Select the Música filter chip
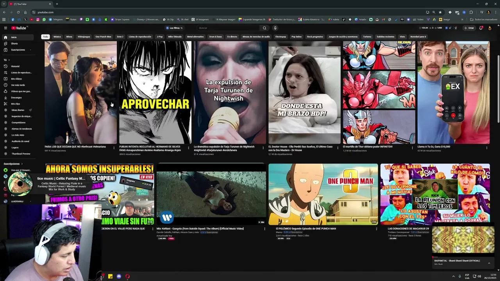This screenshot has height=281, width=500. 57,37
